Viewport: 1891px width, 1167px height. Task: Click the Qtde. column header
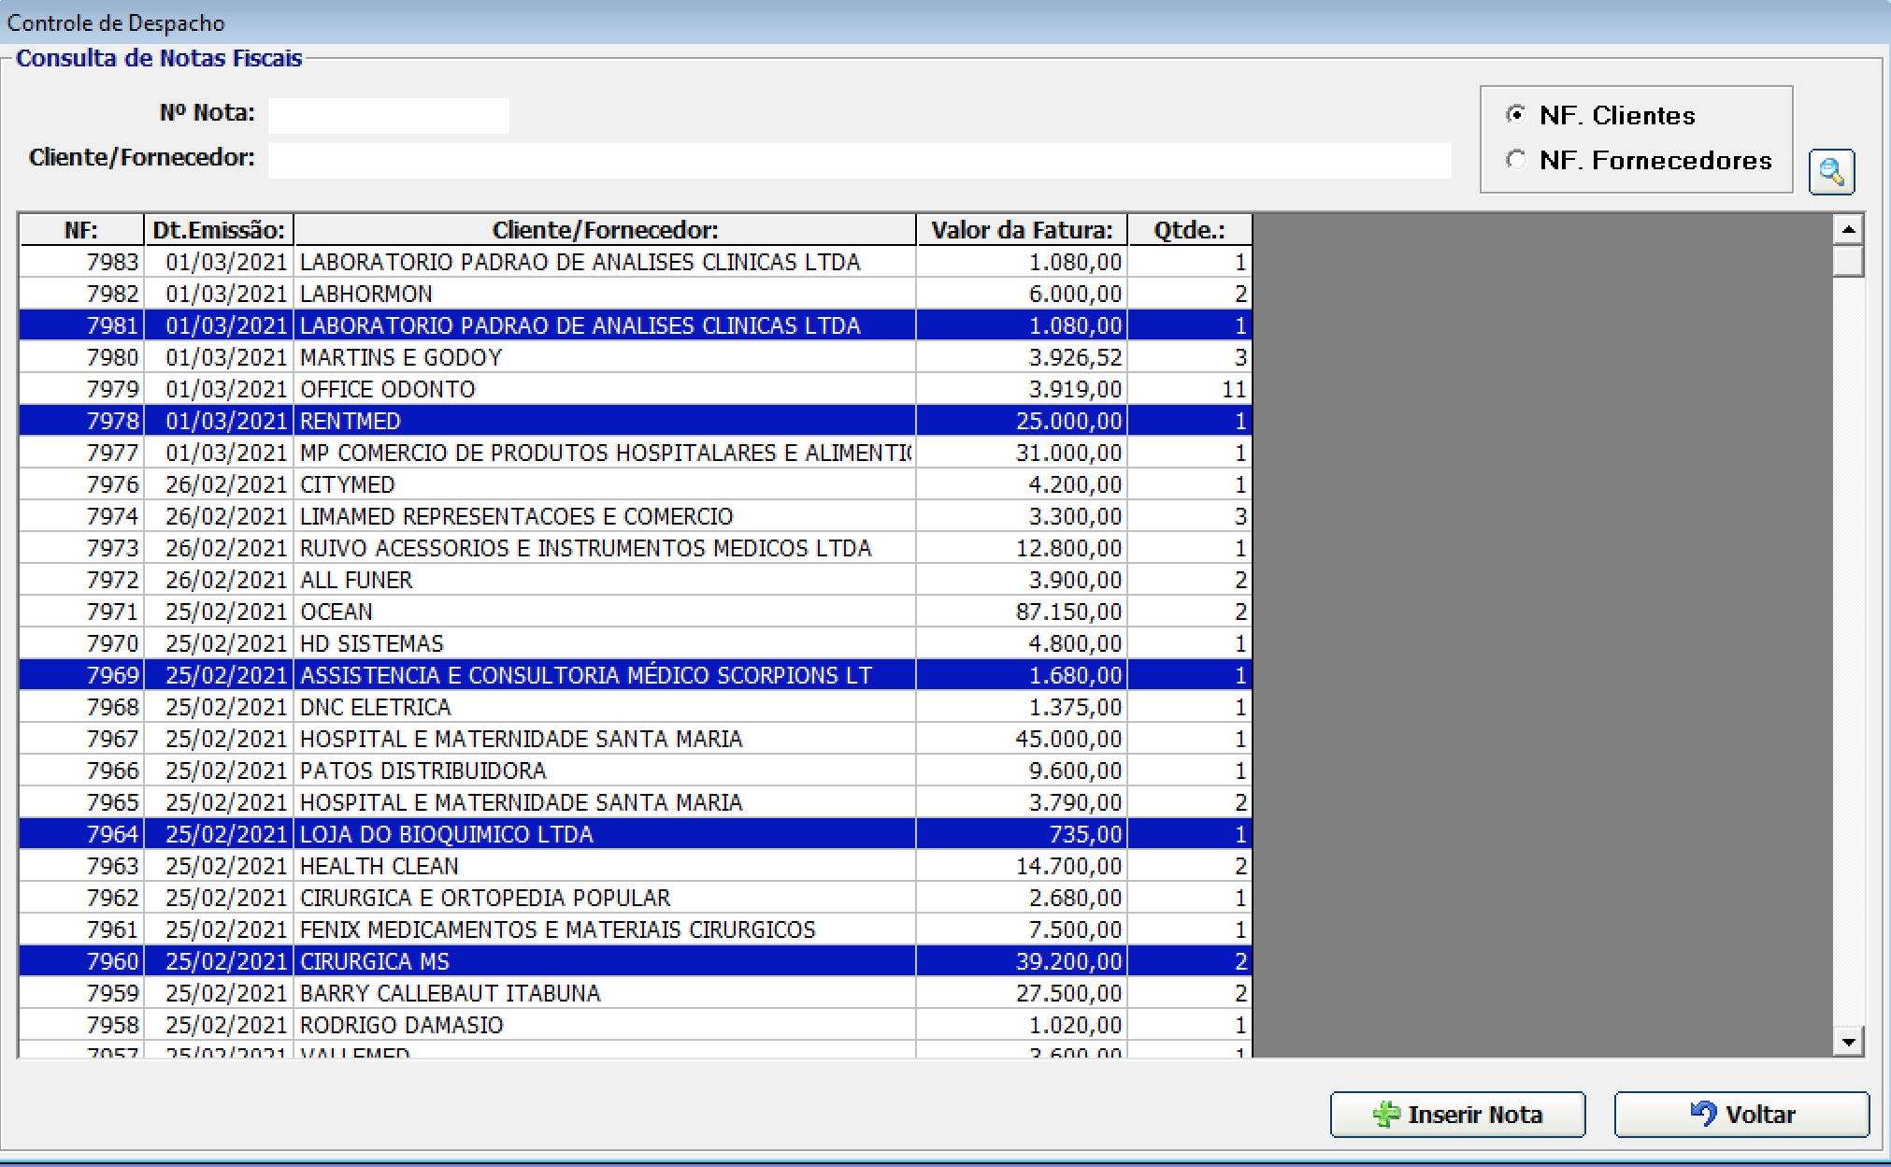[1189, 230]
